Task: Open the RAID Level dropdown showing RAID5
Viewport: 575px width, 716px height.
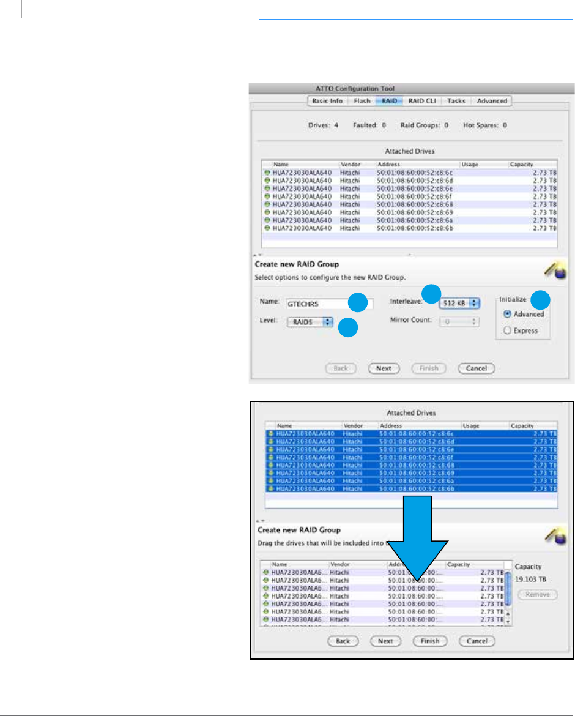Action: point(310,322)
